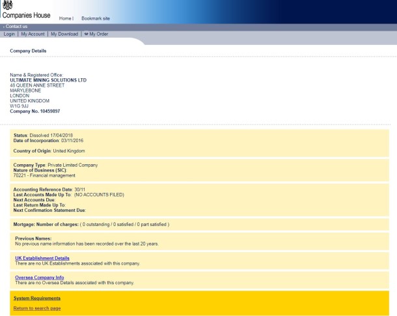
Task: Select the no Oversea Details sentence
Action: [x=75, y=283]
